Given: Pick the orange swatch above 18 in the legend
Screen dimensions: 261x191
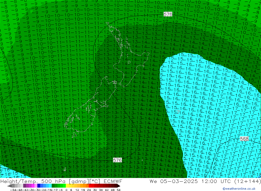Looking at the screenshot, I should pos(85,186).
